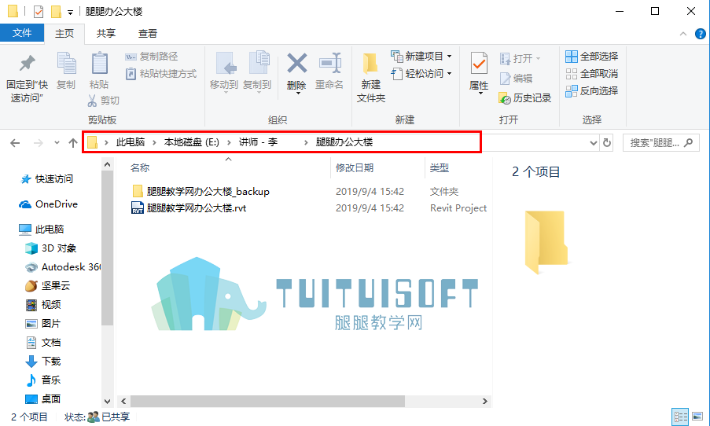The width and height of the screenshot is (710, 426).
Task: Switch to Home (主页) ribbon tab
Action: pyautogui.click(x=64, y=34)
